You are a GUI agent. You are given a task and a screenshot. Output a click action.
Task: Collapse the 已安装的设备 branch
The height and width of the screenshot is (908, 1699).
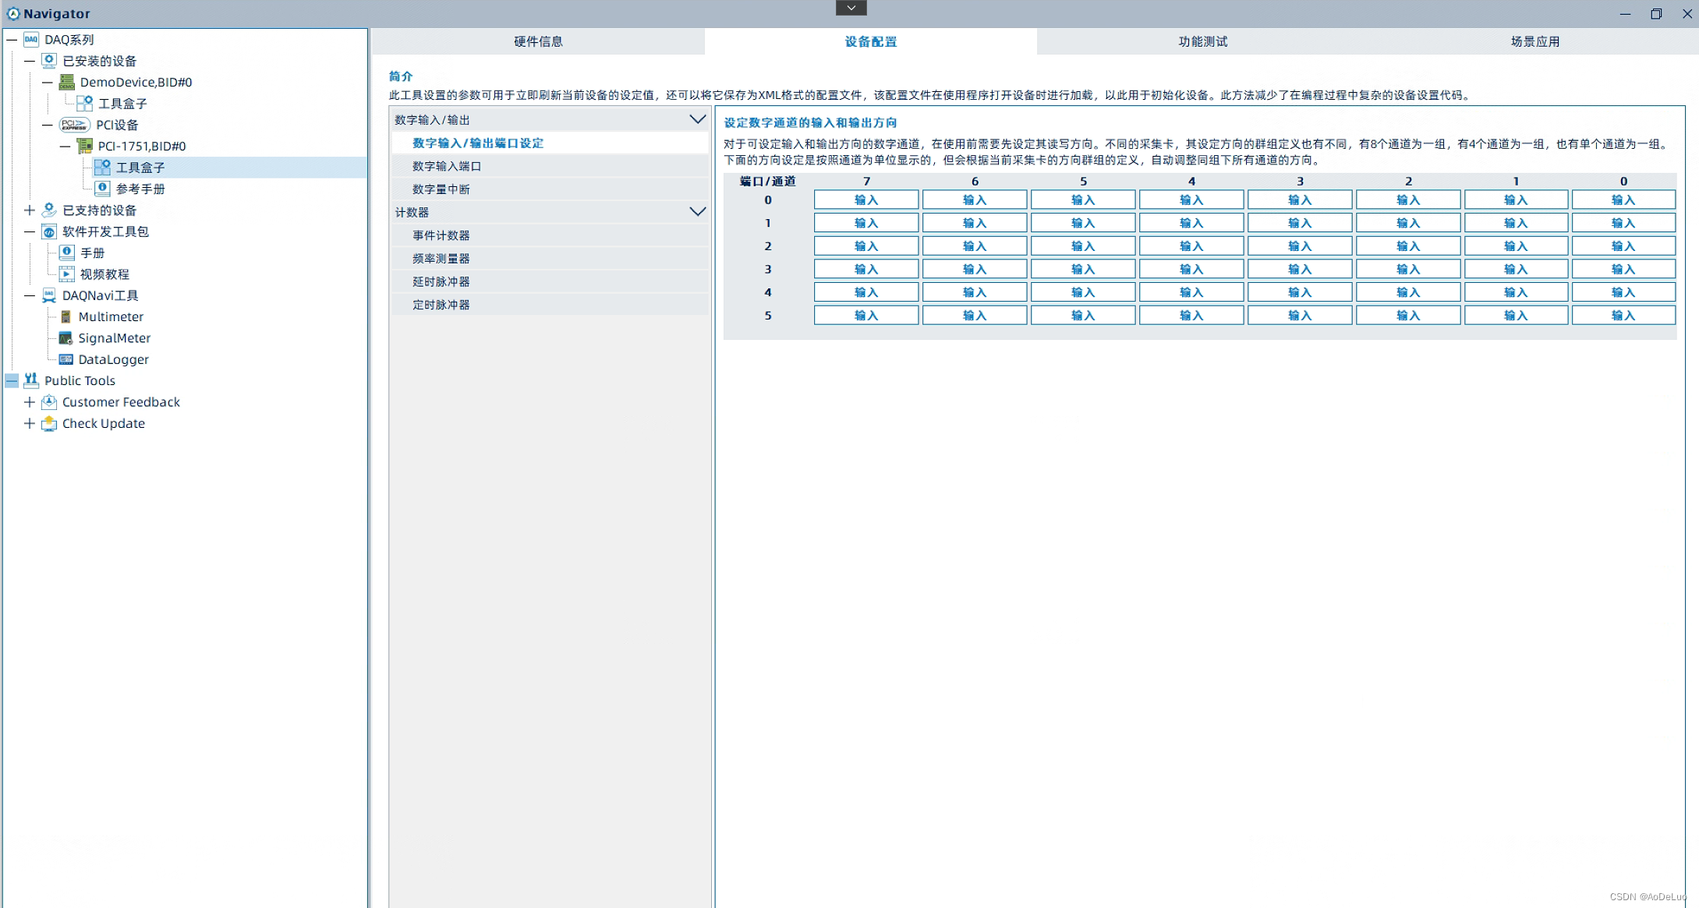pyautogui.click(x=30, y=61)
